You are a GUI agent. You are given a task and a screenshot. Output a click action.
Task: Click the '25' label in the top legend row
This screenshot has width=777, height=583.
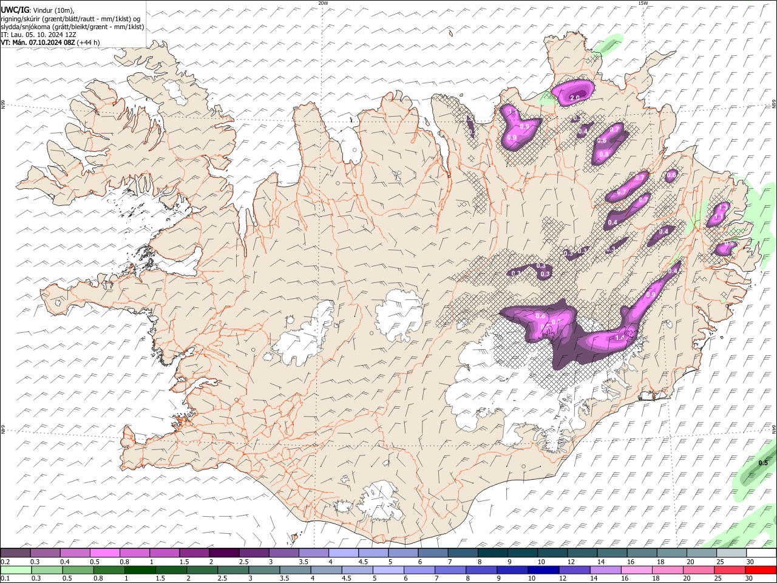(x=720, y=561)
